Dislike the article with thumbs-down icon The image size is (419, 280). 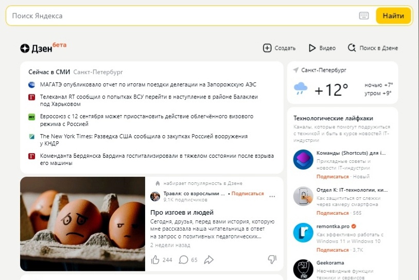[x=272, y=259]
